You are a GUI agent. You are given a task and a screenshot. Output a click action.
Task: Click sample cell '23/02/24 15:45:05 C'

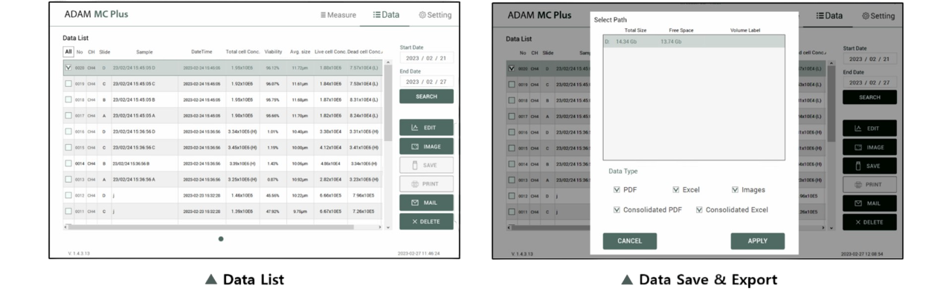pos(134,84)
